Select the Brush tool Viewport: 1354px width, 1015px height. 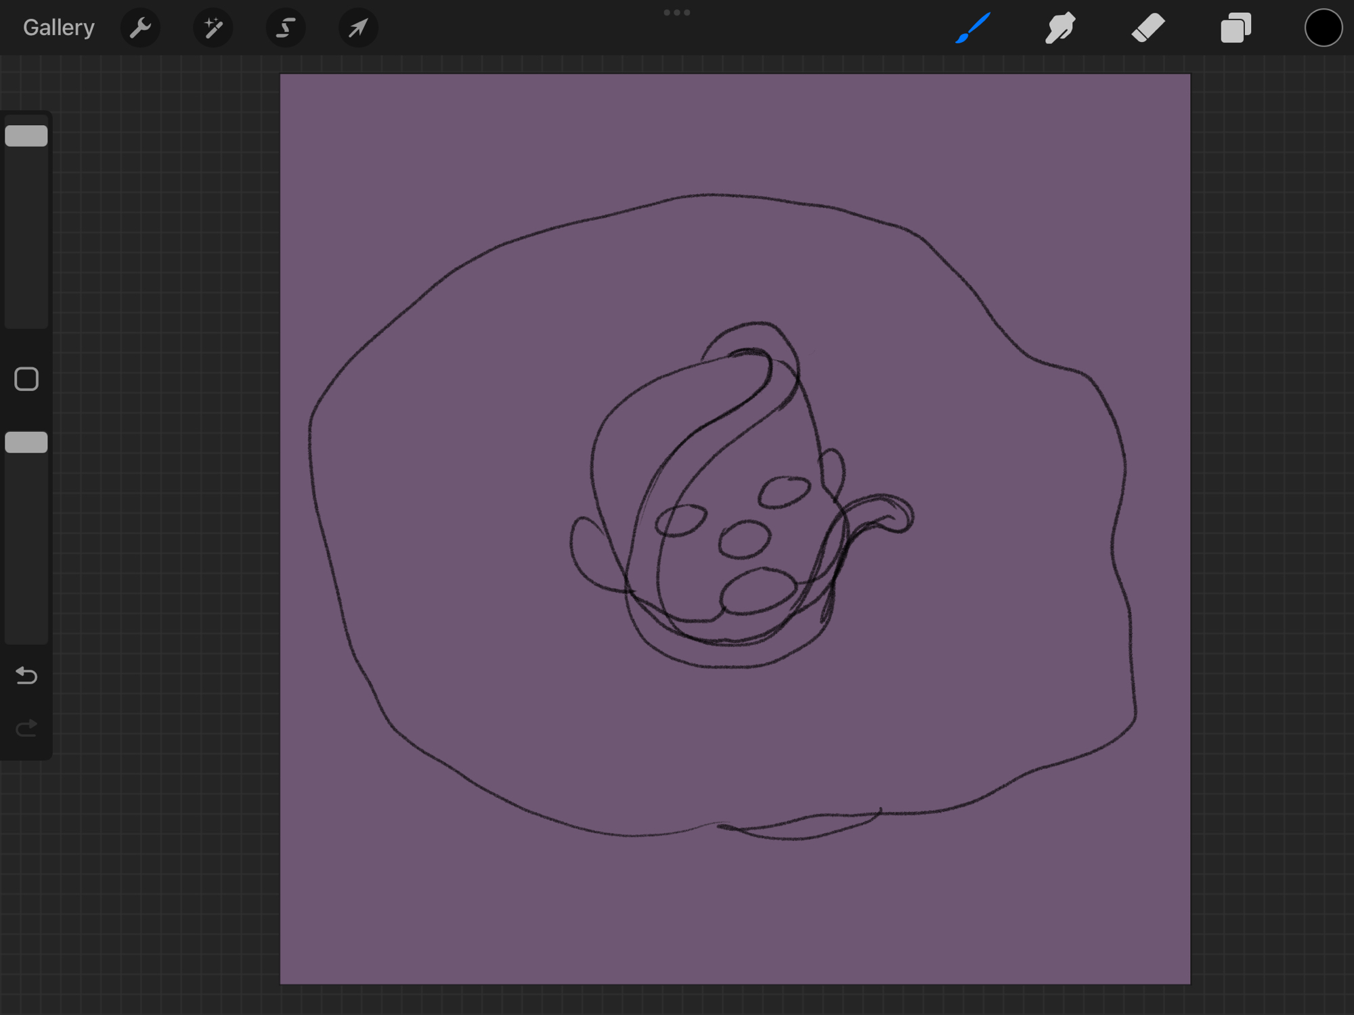pos(973,28)
